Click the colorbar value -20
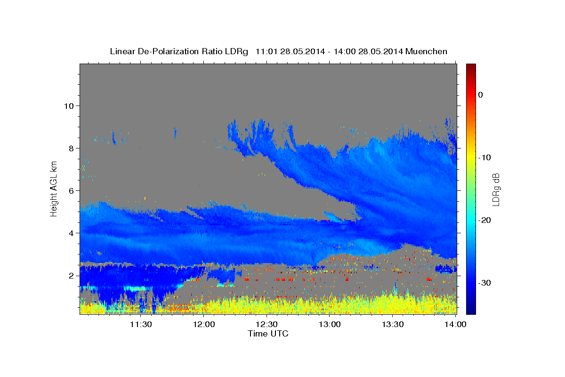This screenshot has height=377, width=565. [x=485, y=220]
